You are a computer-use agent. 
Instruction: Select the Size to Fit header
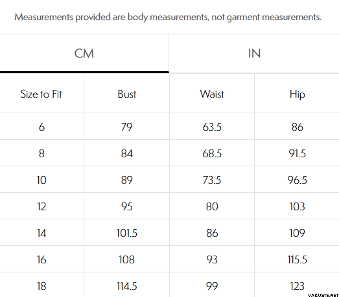pos(41,94)
